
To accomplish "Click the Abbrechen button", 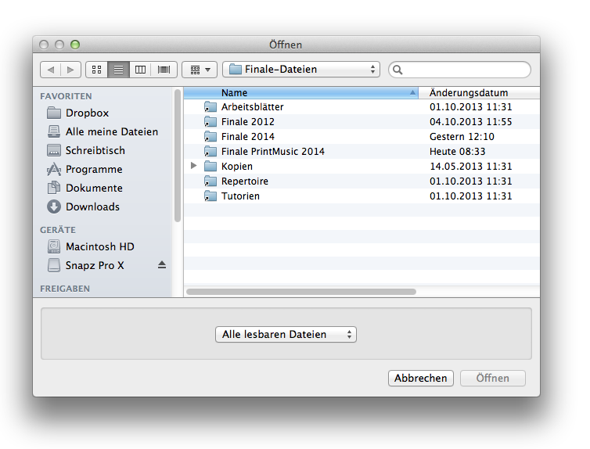I will coord(421,379).
